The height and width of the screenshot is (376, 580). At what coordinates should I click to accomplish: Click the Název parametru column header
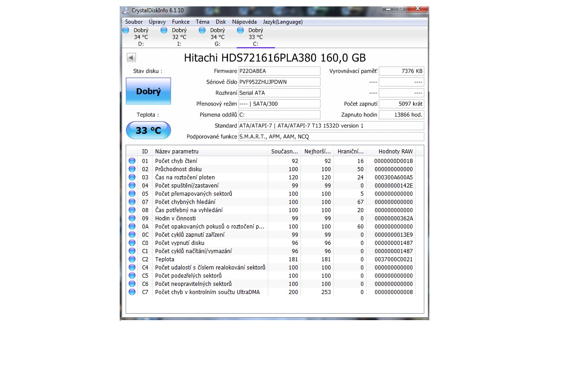click(x=177, y=152)
